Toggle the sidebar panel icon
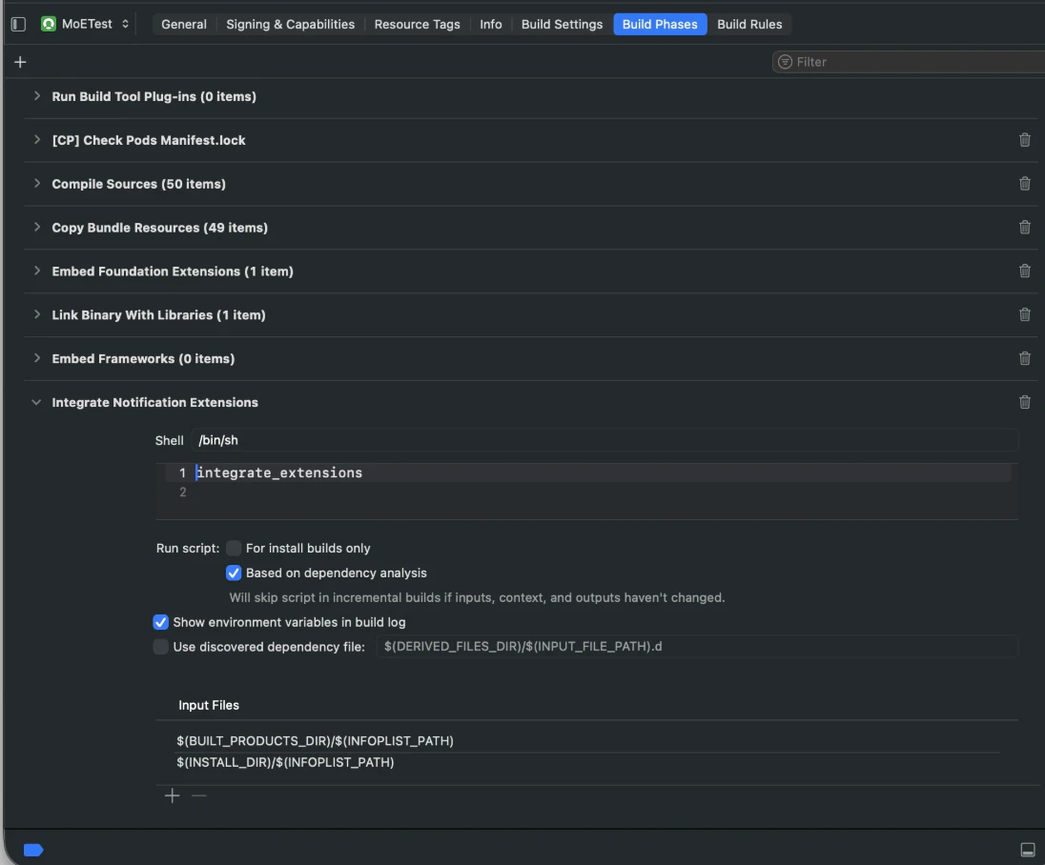 click(19, 24)
